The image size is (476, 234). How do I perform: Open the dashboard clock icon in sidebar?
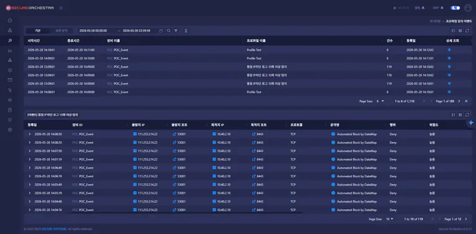click(10, 20)
